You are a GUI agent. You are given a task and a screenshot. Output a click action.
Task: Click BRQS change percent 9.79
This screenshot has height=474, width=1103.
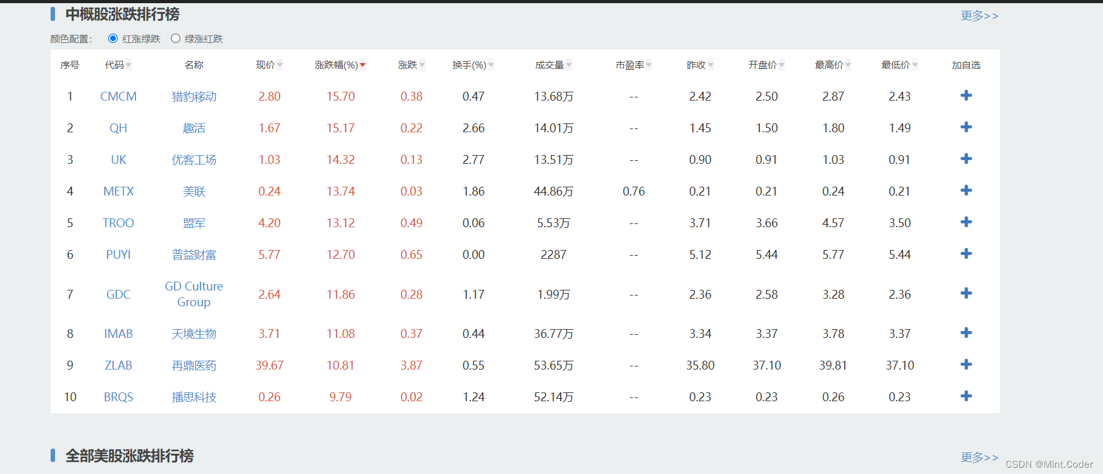point(340,397)
